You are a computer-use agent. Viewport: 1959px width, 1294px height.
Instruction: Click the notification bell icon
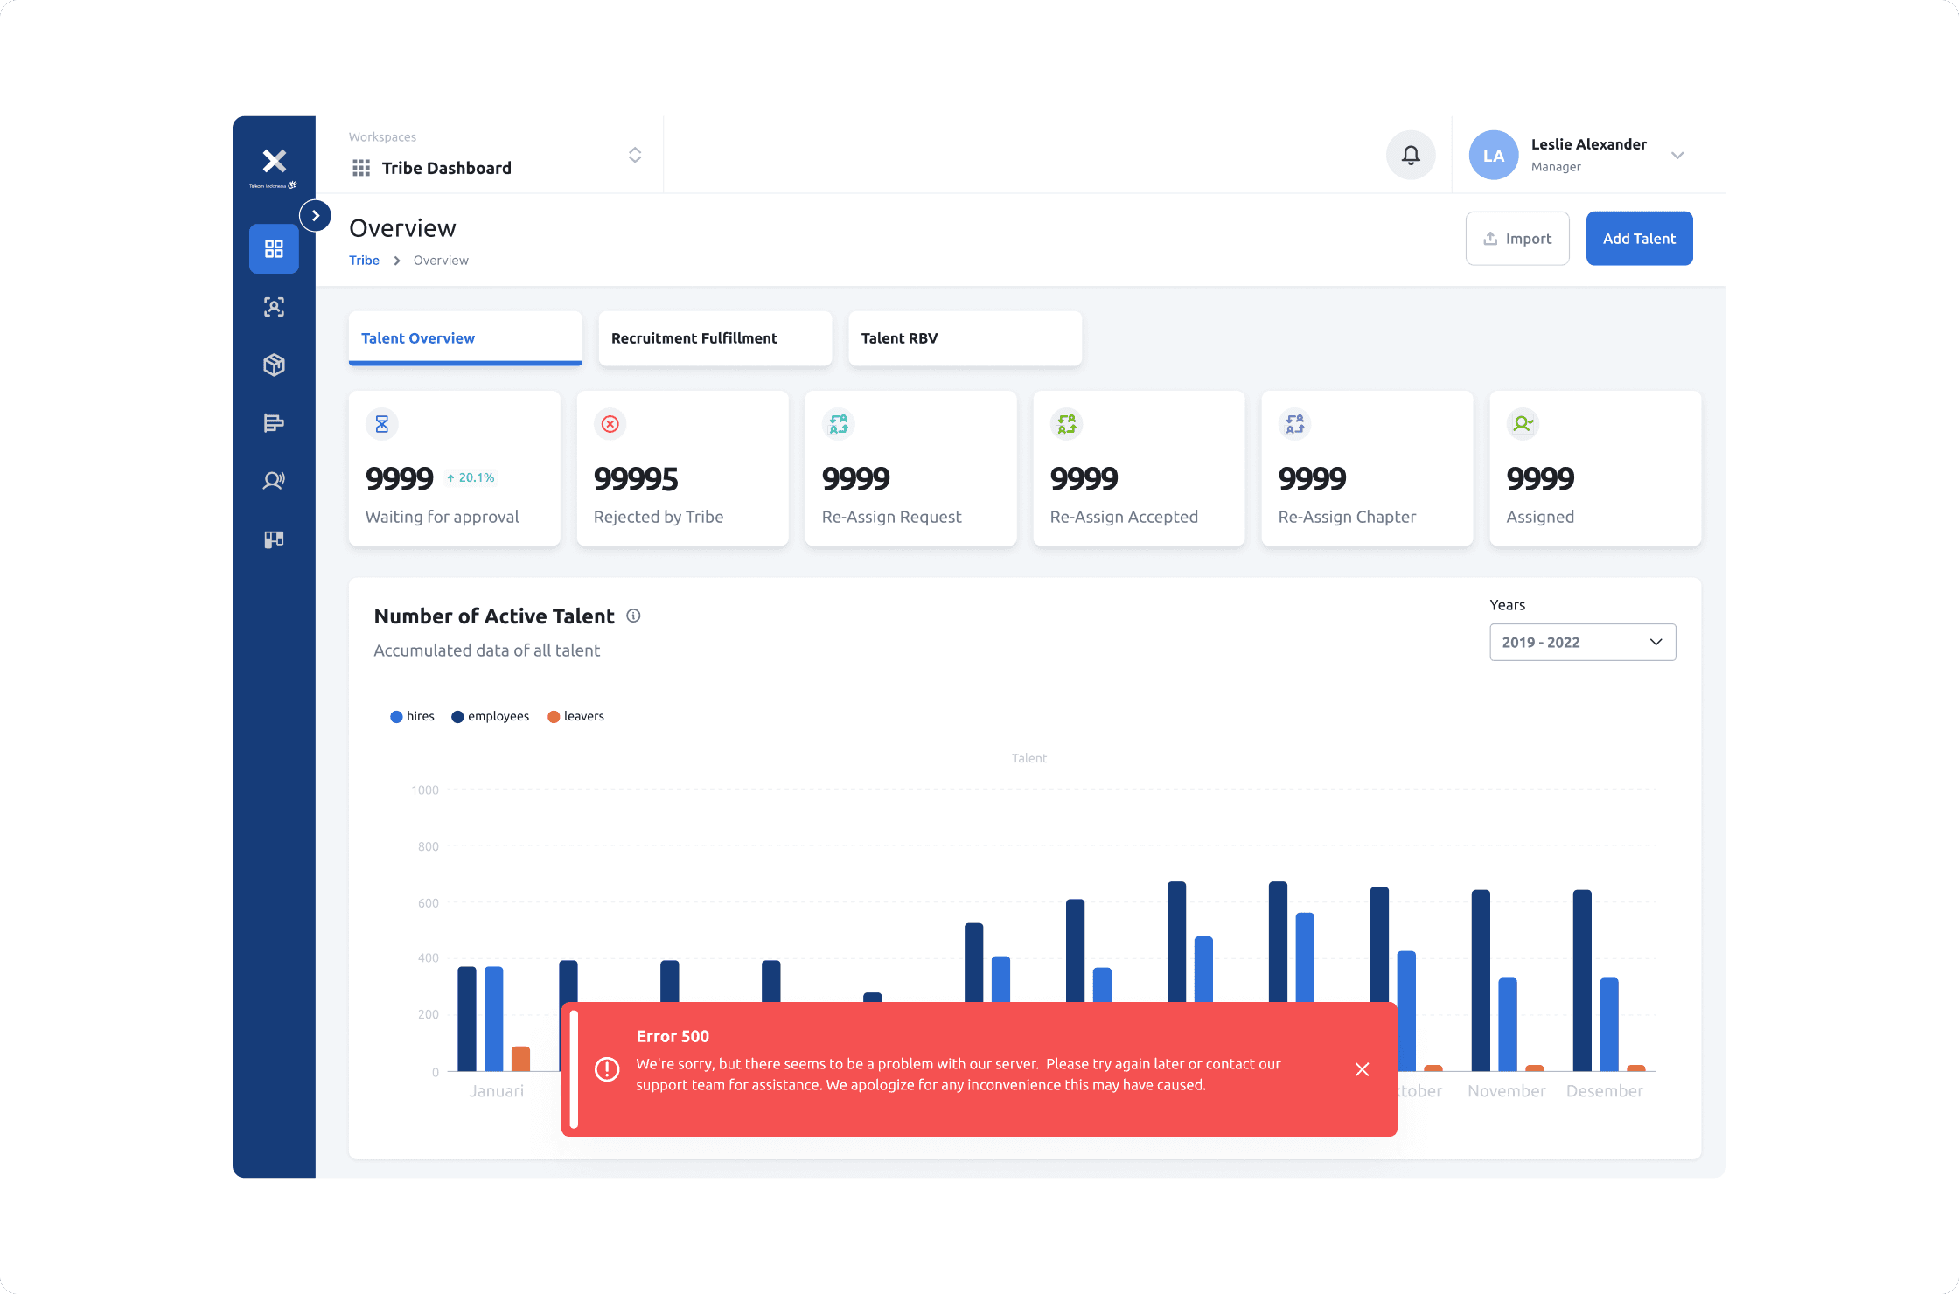pyautogui.click(x=1411, y=156)
